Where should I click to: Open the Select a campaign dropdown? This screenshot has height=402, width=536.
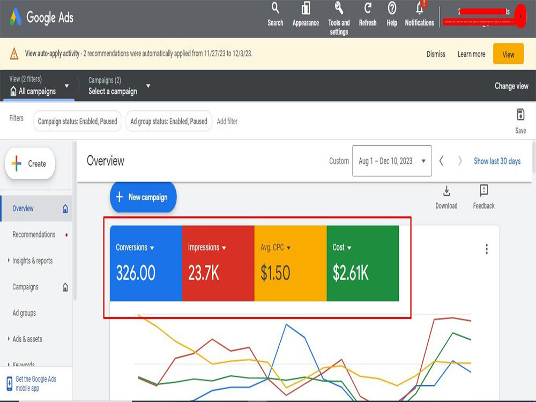click(x=119, y=86)
